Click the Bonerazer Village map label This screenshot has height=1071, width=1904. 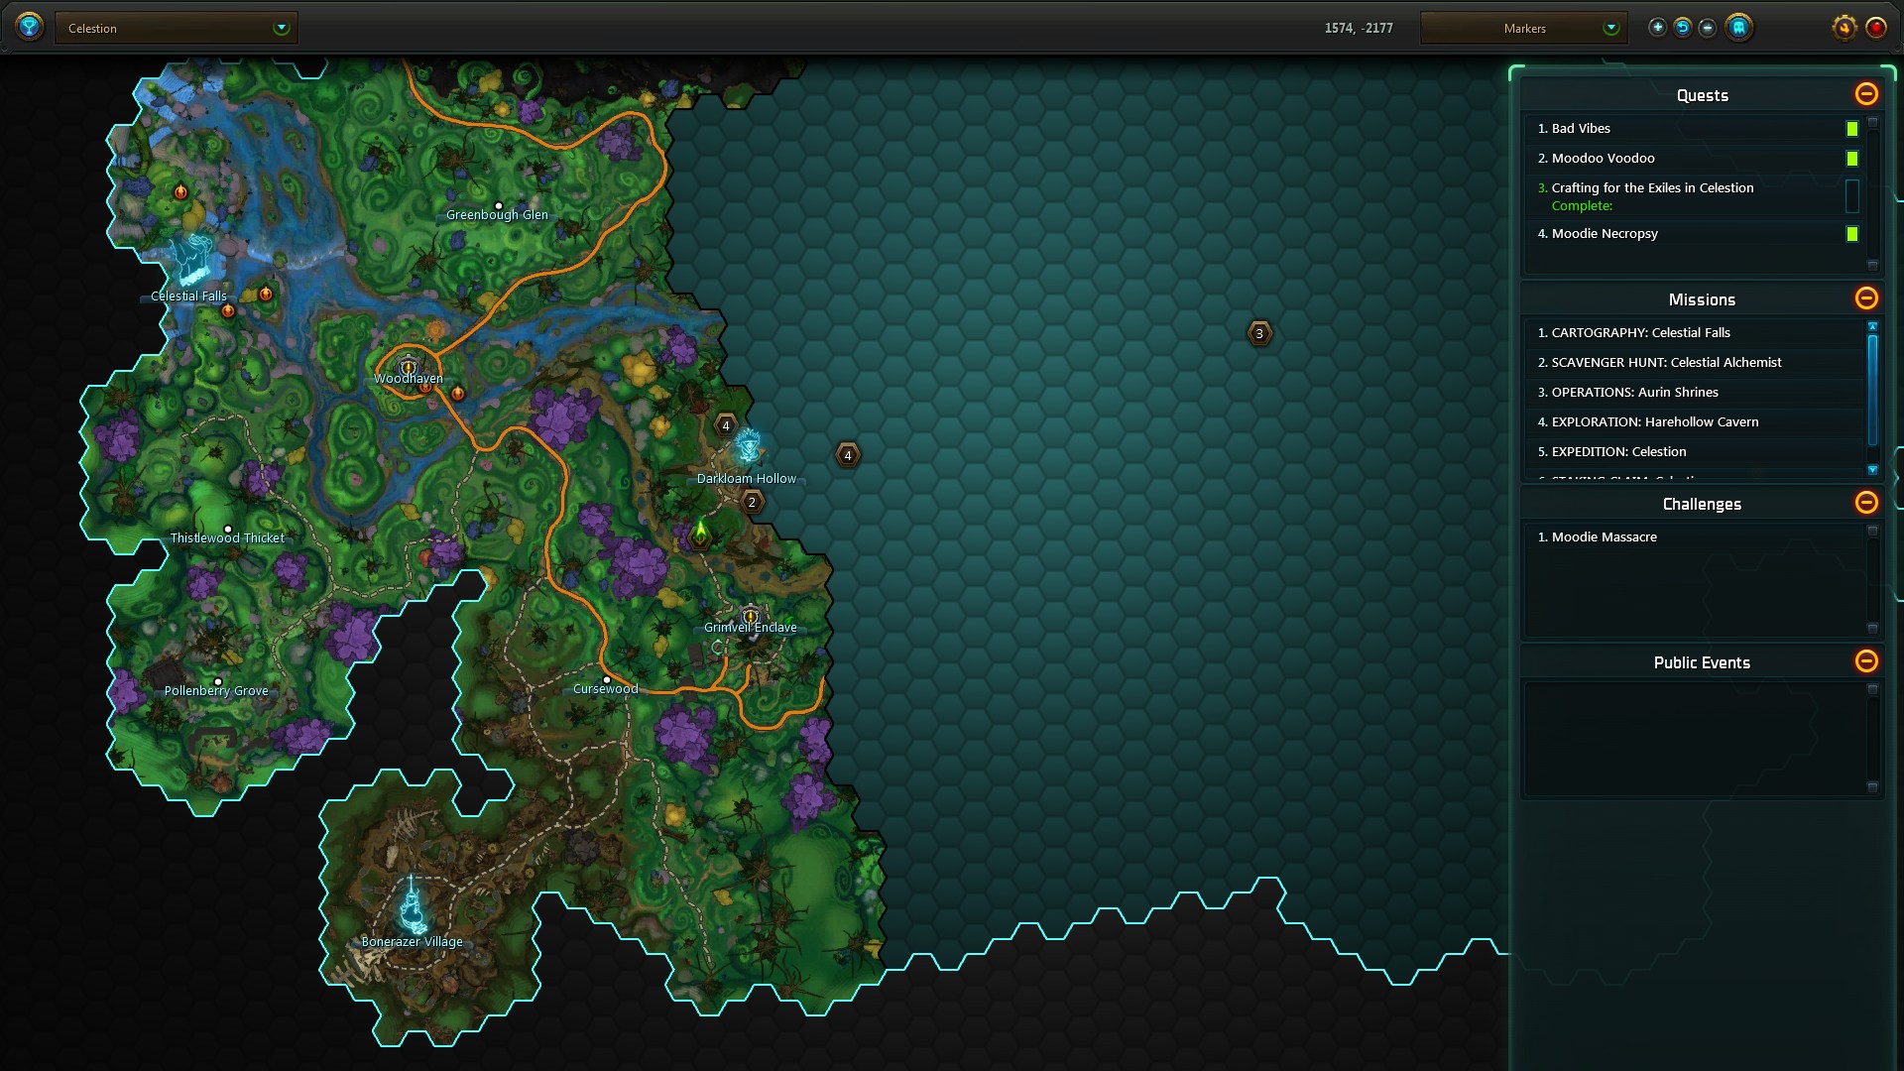[413, 942]
